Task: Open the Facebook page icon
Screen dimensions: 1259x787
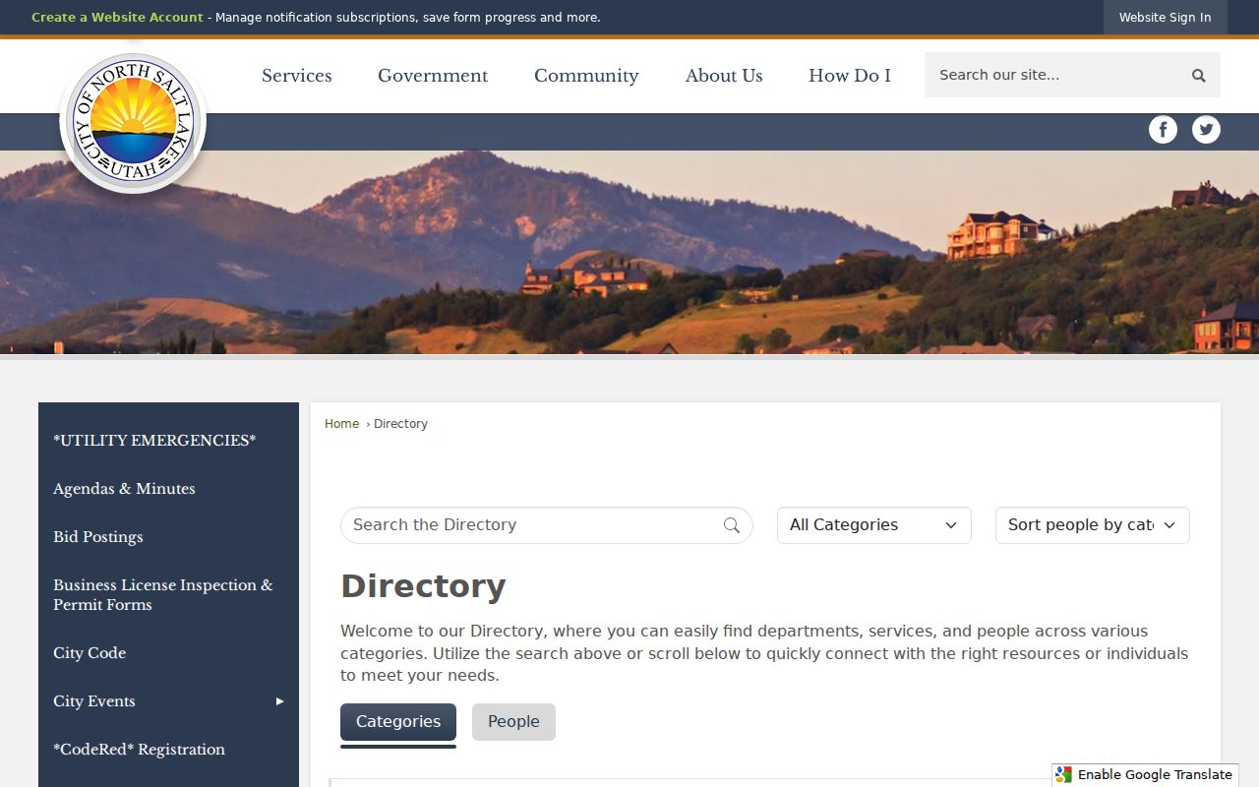Action: pos(1163,130)
